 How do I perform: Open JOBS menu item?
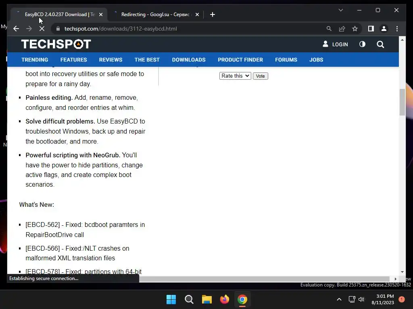316,60
